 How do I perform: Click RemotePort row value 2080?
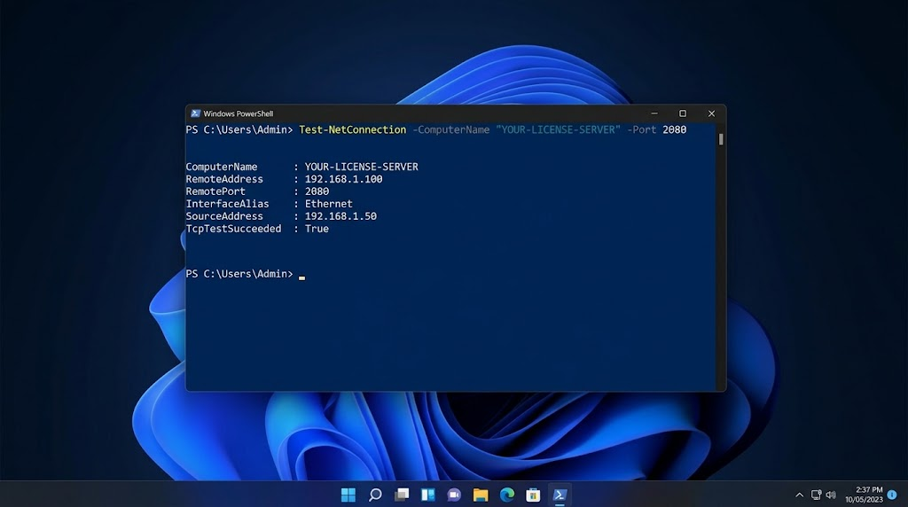pyautogui.click(x=317, y=191)
